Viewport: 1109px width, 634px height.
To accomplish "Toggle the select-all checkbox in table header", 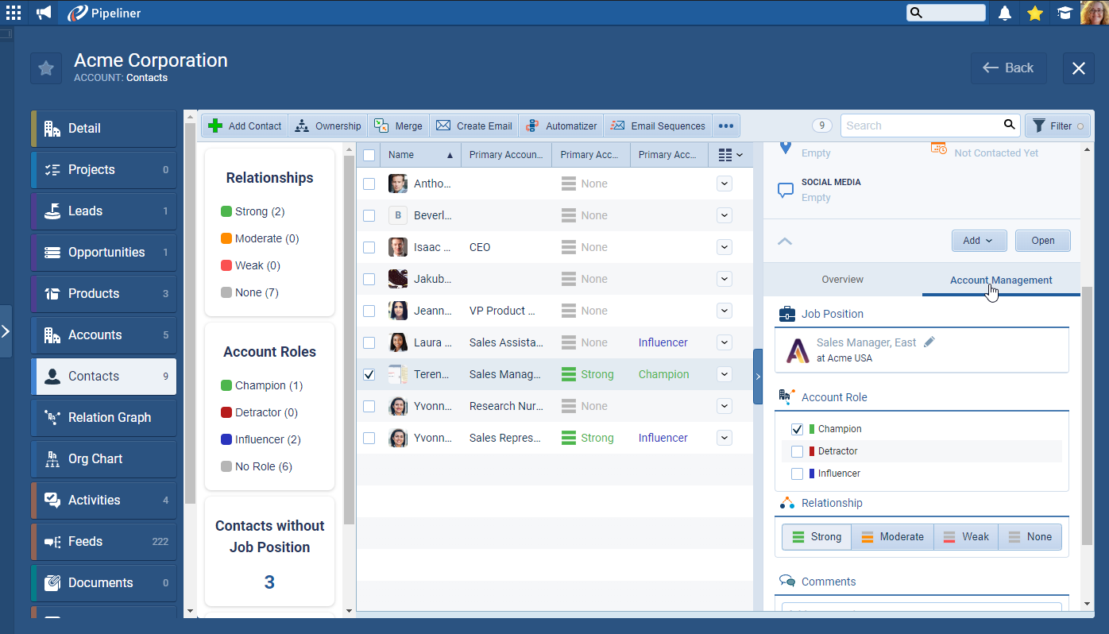I will [369, 155].
